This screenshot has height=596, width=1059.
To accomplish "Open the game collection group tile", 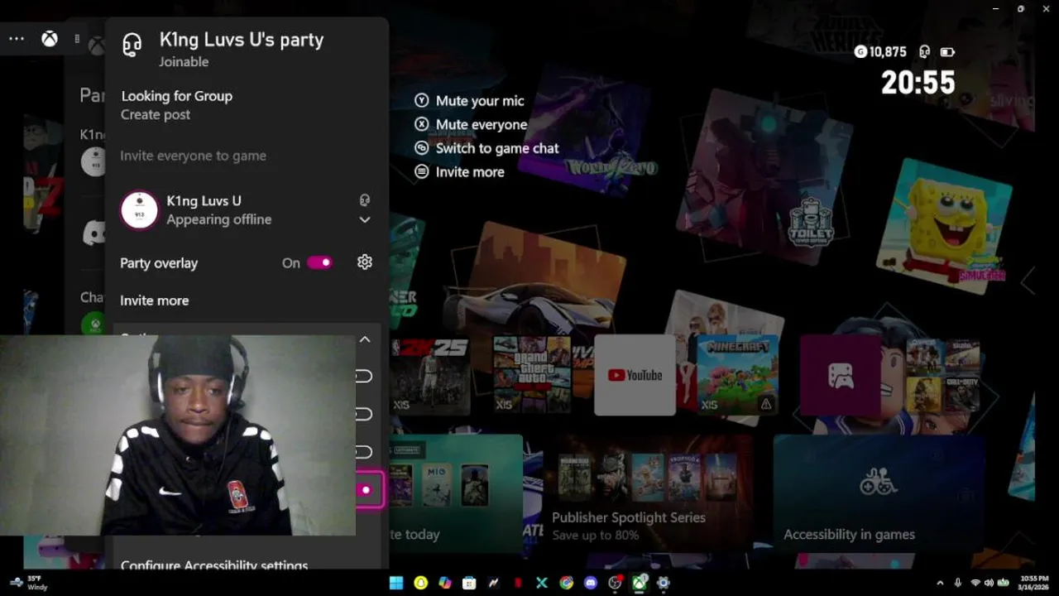I will tap(943, 375).
